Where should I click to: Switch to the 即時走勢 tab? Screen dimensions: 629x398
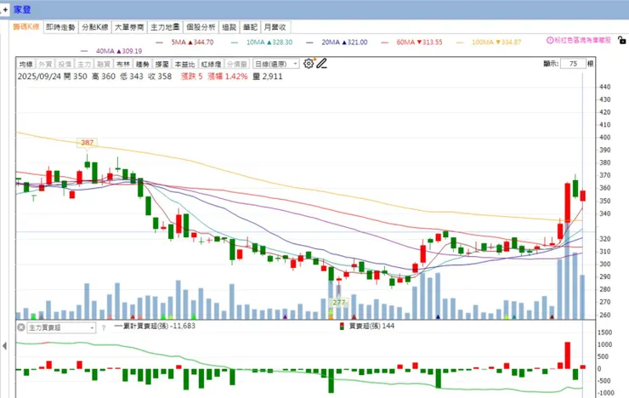click(60, 27)
